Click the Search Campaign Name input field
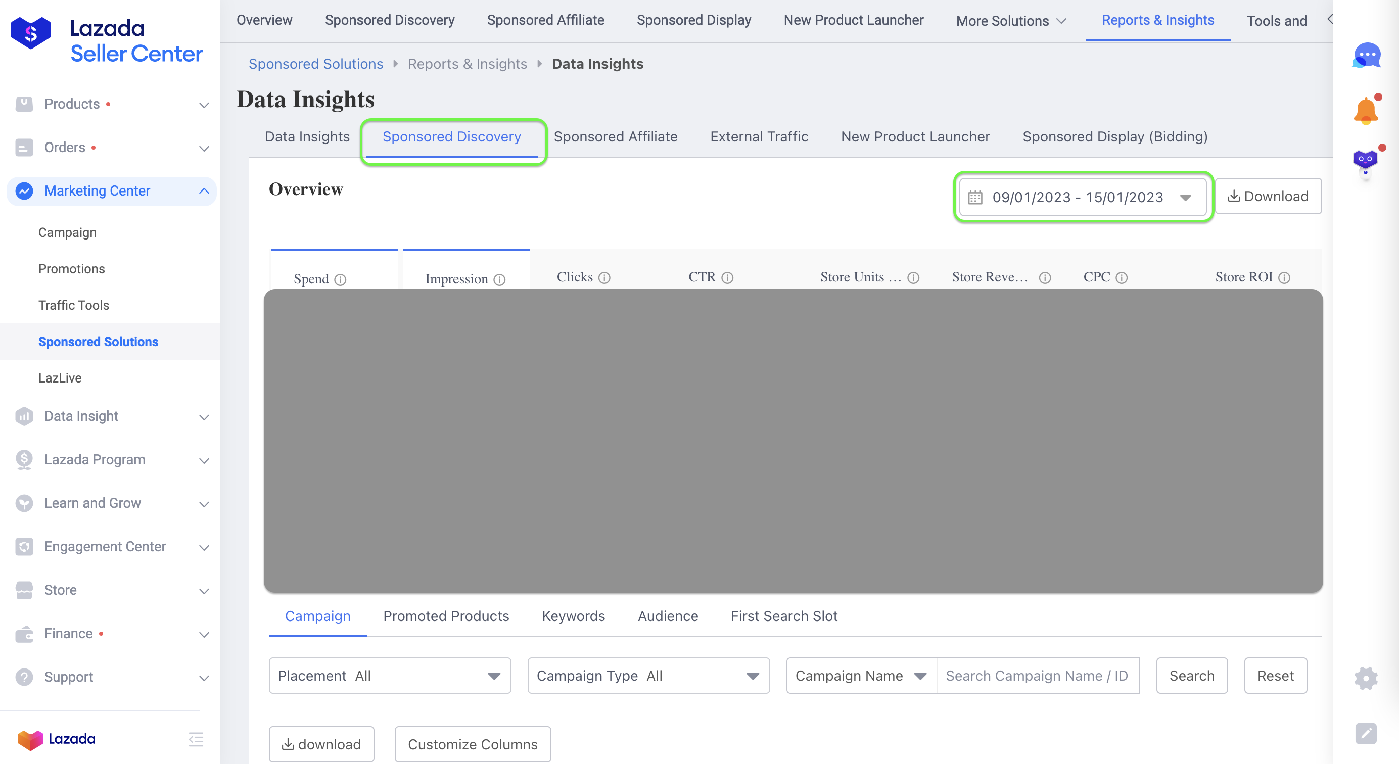 pyautogui.click(x=1037, y=676)
